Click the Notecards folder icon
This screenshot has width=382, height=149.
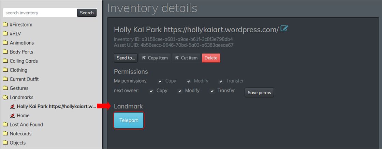coord(5,134)
